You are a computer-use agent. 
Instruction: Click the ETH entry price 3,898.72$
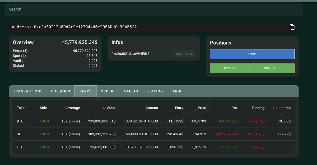pos(176,147)
